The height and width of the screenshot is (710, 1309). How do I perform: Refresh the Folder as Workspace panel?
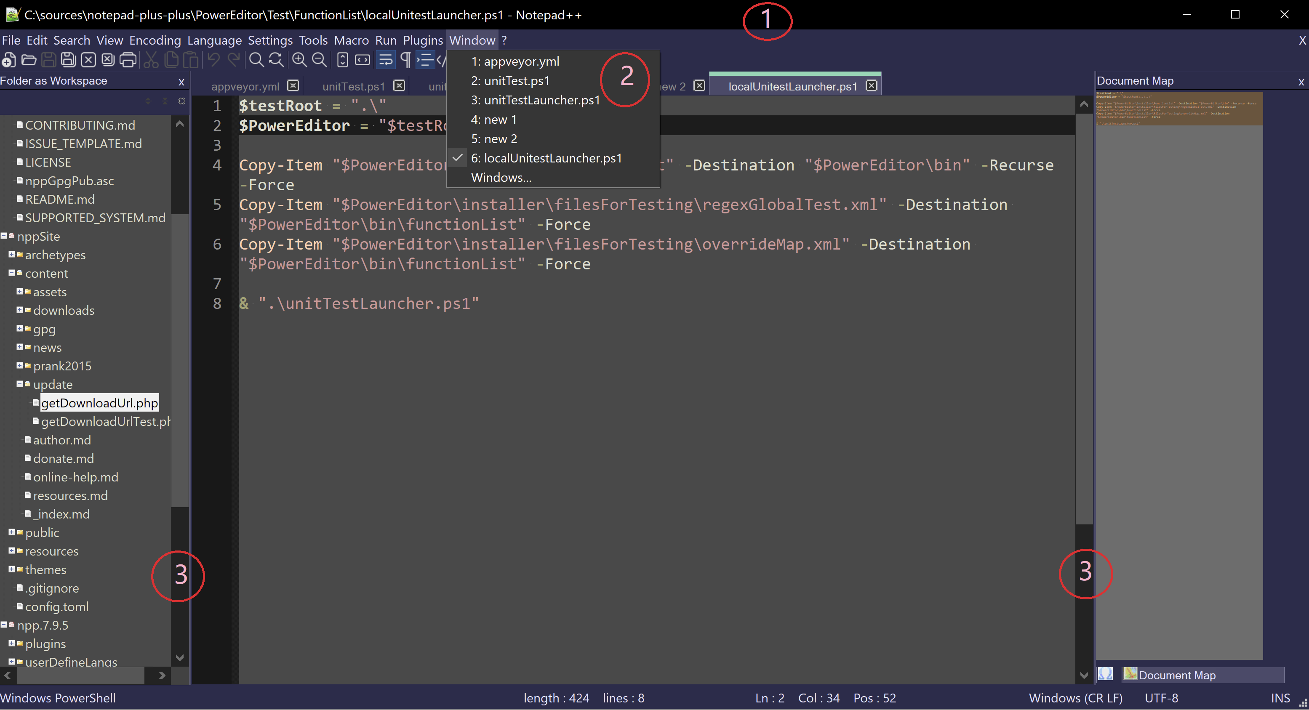coord(181,101)
